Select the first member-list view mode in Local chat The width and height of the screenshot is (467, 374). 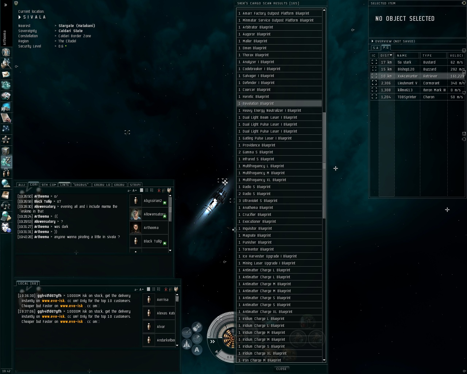click(x=148, y=289)
